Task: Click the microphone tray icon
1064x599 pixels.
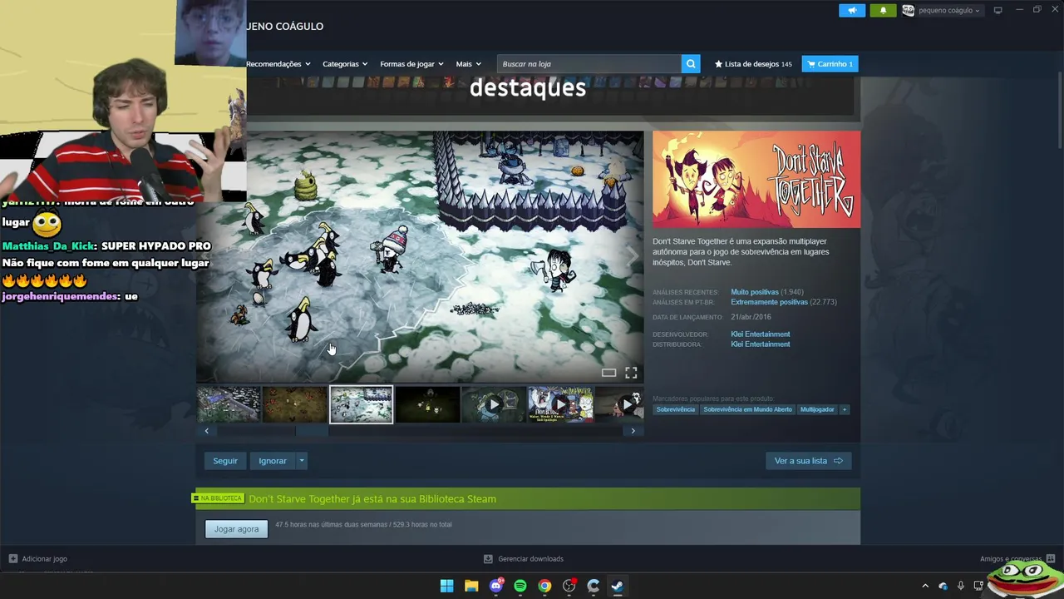Action: 961,586
